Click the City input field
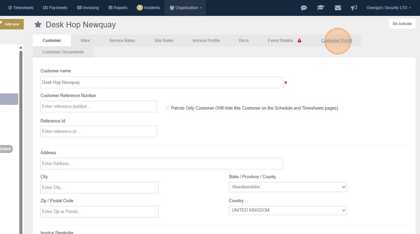420x234 pixels. click(99, 188)
